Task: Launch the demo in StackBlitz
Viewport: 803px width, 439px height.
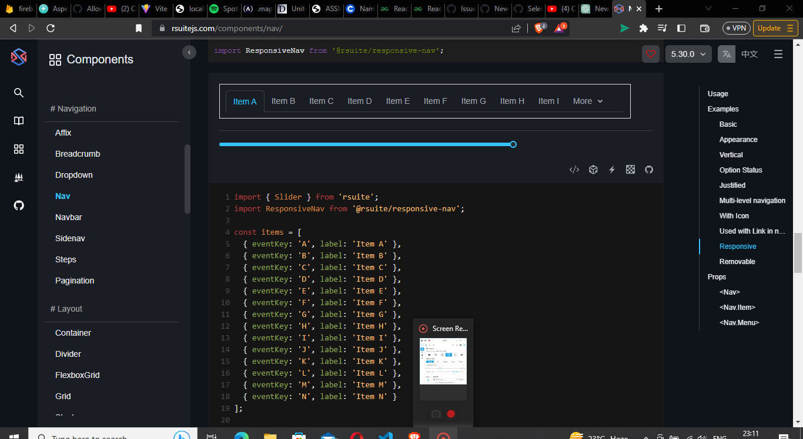Action: click(x=612, y=170)
